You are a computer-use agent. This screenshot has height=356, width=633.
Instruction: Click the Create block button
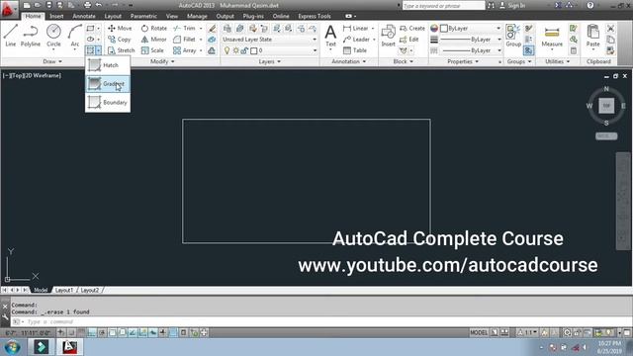tap(412, 29)
